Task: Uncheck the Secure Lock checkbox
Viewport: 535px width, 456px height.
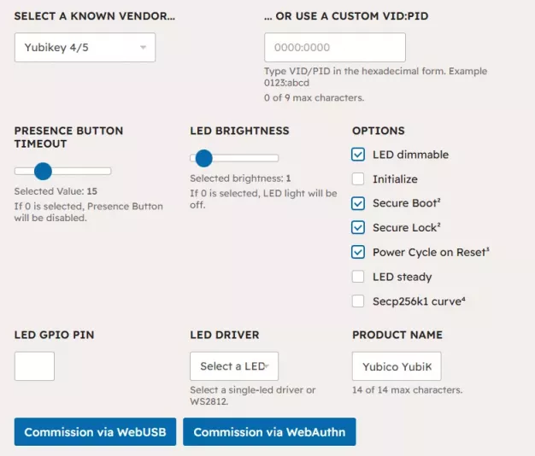Action: pos(358,228)
